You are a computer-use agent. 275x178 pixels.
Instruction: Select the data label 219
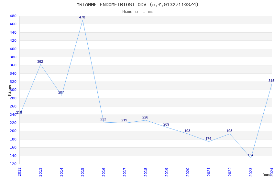pyautogui.click(x=124, y=120)
